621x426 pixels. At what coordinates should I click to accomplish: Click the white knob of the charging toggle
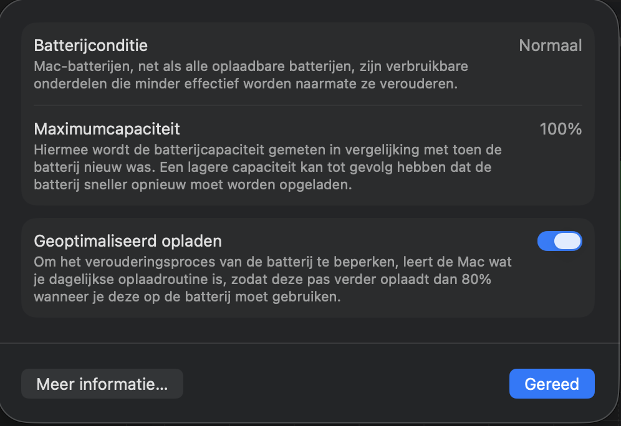click(x=567, y=241)
